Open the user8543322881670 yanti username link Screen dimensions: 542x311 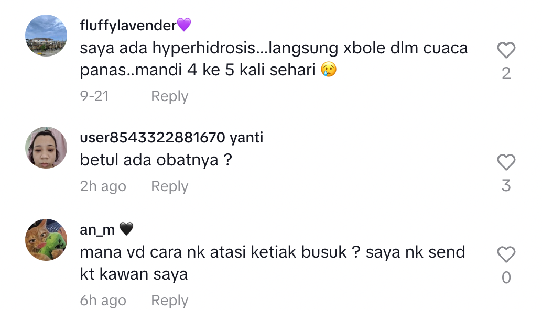[171, 137]
